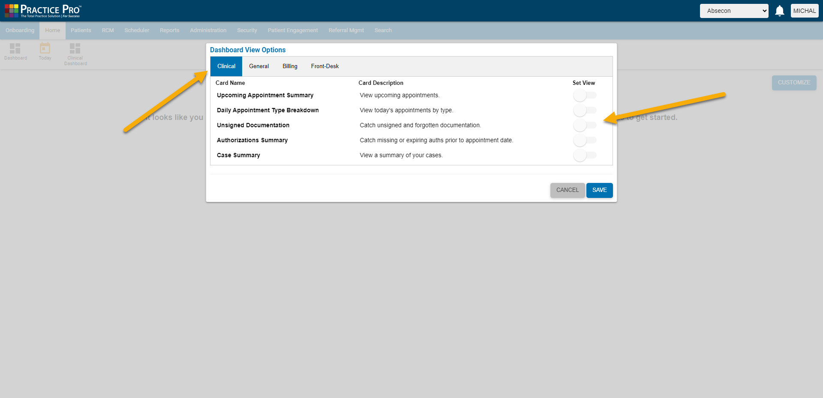Open the Dashboard icon
823x398 pixels.
[x=15, y=51]
